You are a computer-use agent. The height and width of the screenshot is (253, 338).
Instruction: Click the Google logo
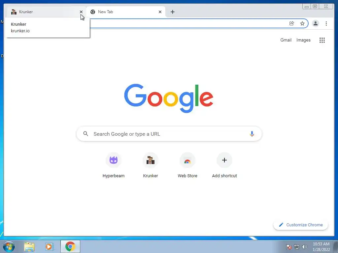pyautogui.click(x=169, y=98)
